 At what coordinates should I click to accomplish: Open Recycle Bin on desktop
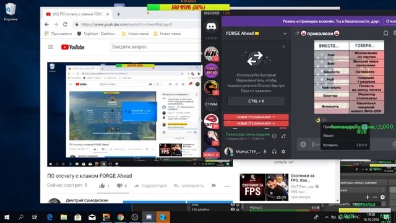(x=11, y=12)
